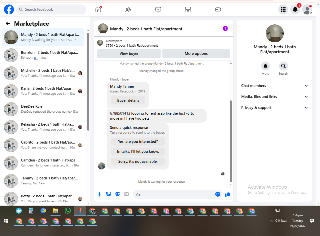Image resolution: width=320 pixels, height=236 pixels.
Task: Open WhatsApp from the taskbar
Action: 67,211
